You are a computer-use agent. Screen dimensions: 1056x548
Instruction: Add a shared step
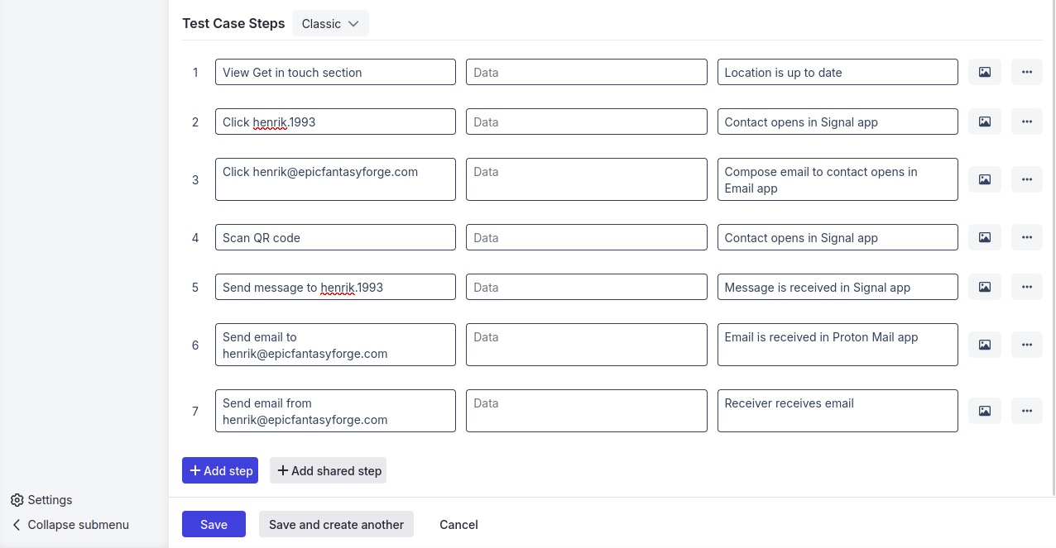coord(328,470)
